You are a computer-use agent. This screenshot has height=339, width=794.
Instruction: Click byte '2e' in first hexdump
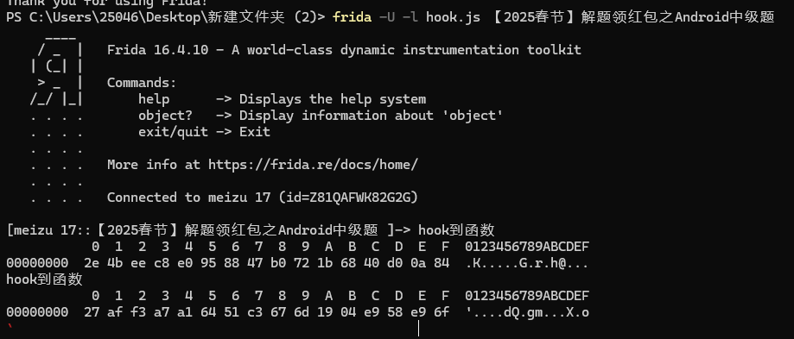click(92, 263)
